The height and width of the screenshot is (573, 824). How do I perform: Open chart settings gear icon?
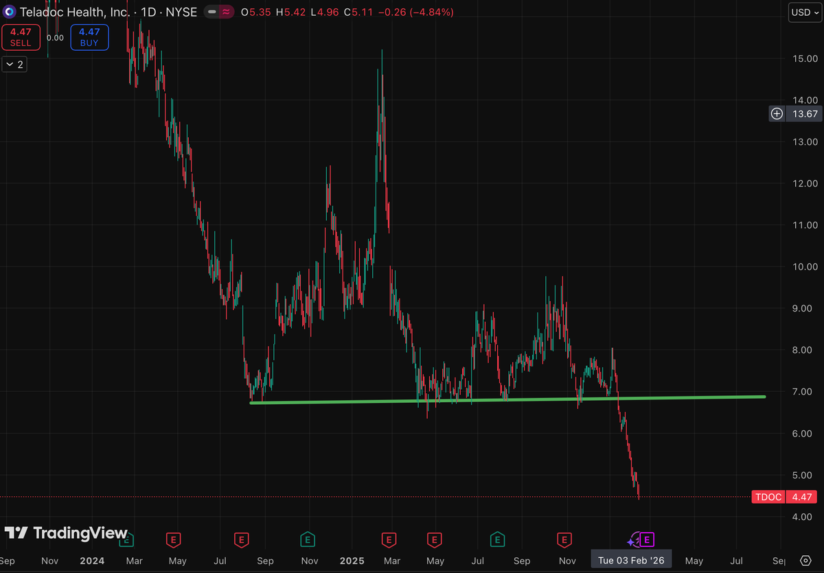tap(807, 561)
